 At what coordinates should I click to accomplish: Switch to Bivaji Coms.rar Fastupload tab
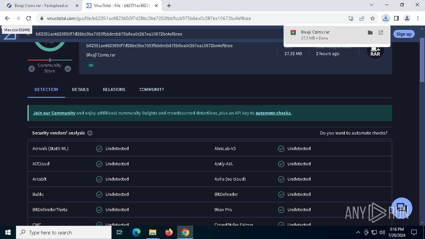42,6
